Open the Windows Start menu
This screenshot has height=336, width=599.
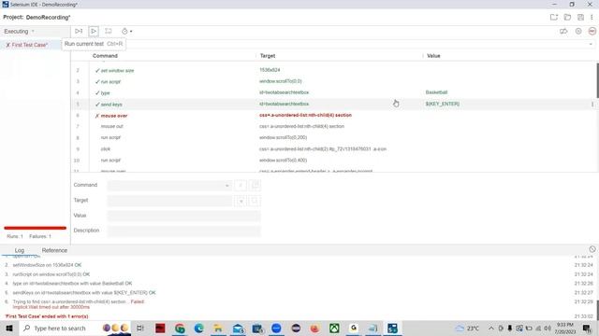[x=8, y=328]
